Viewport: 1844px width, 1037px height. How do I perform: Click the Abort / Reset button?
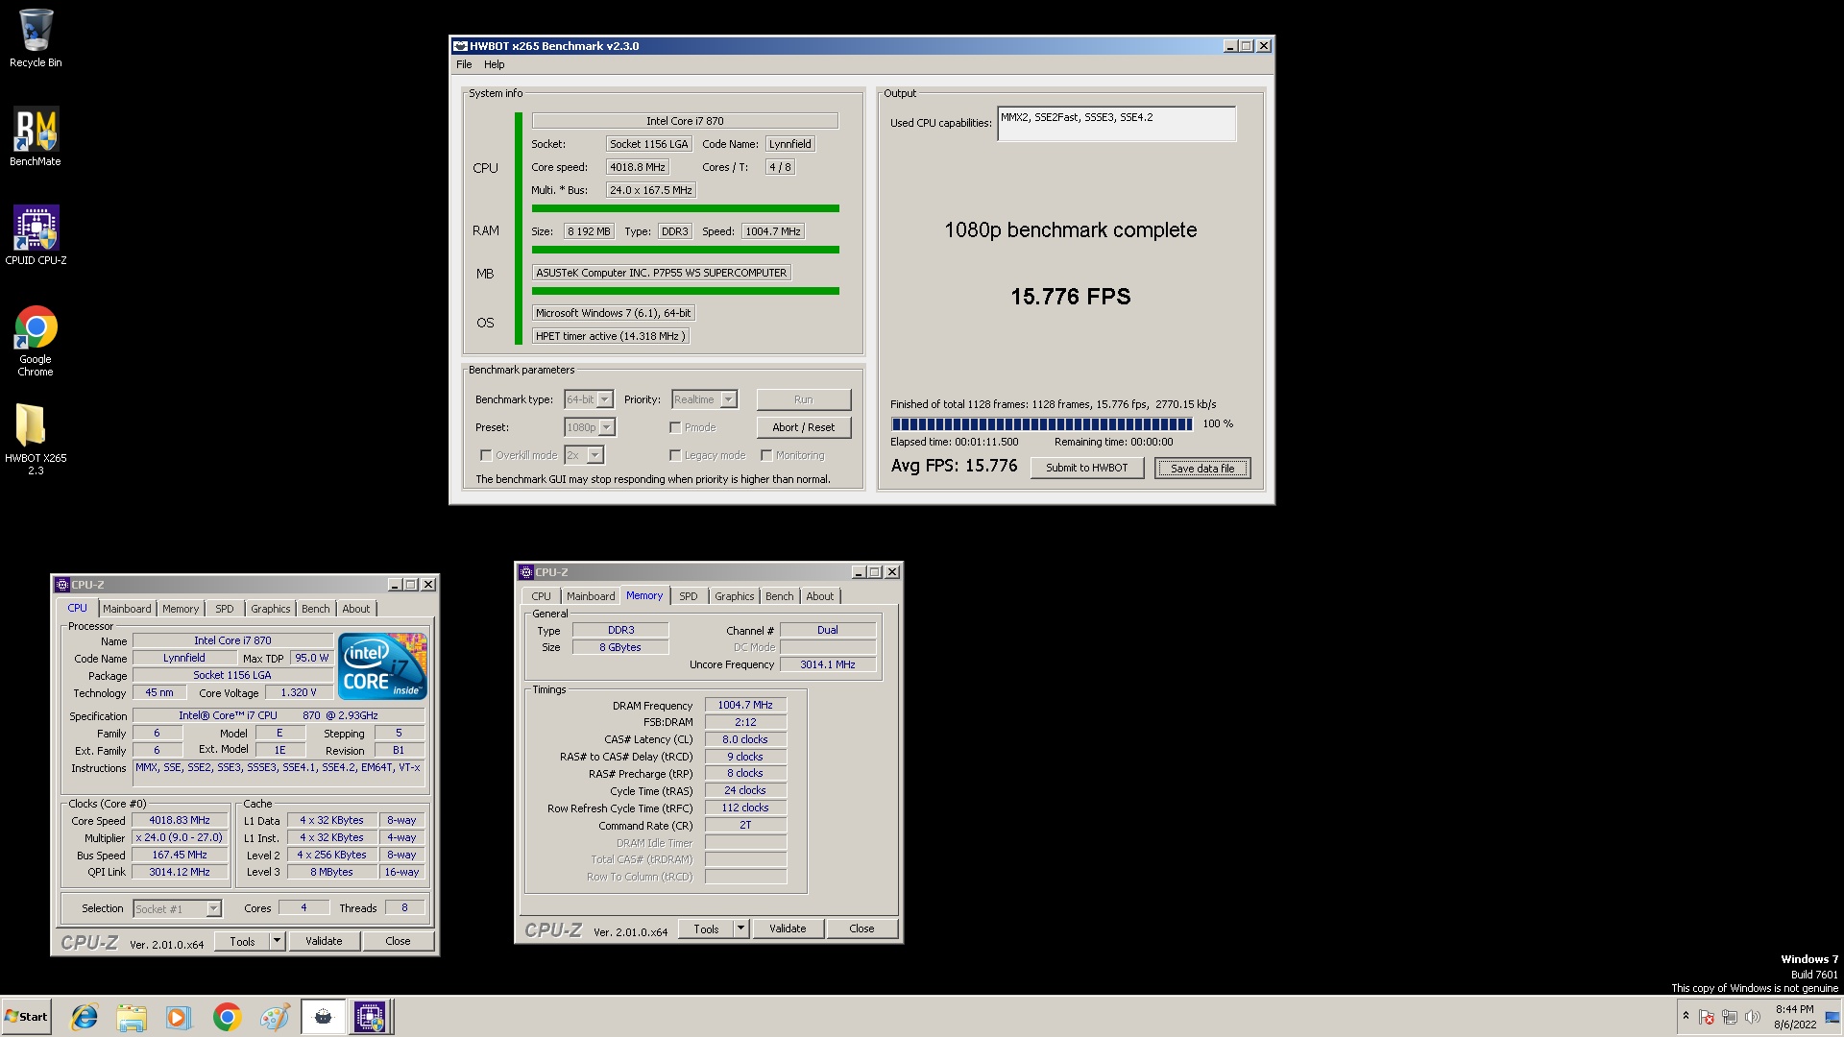click(803, 427)
